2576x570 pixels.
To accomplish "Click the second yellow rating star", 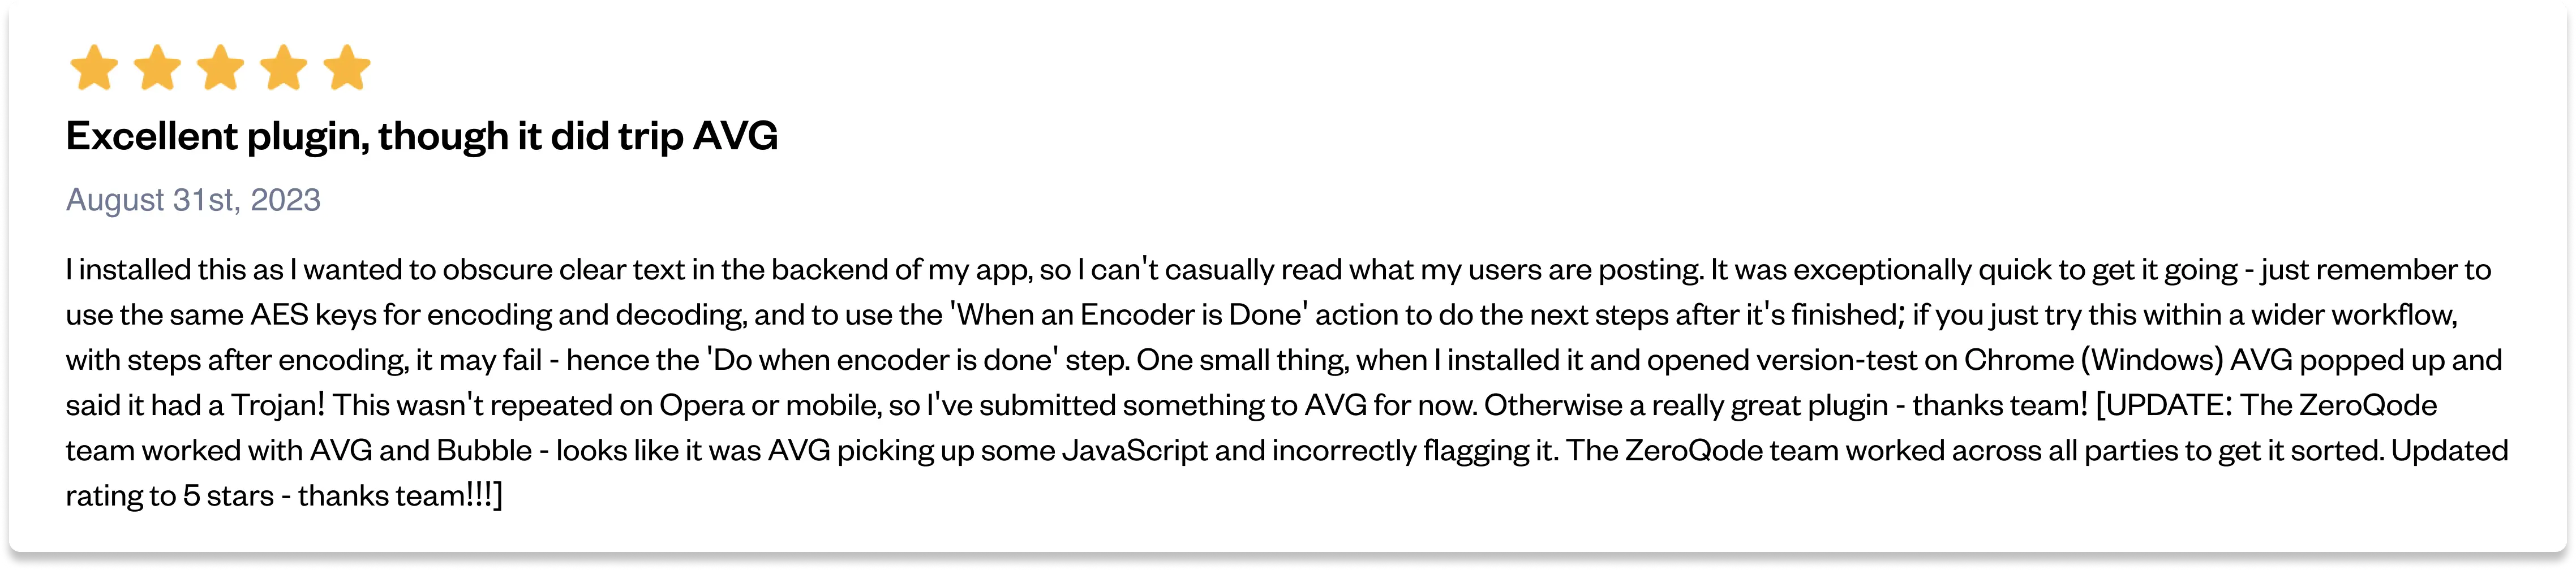I will (157, 68).
